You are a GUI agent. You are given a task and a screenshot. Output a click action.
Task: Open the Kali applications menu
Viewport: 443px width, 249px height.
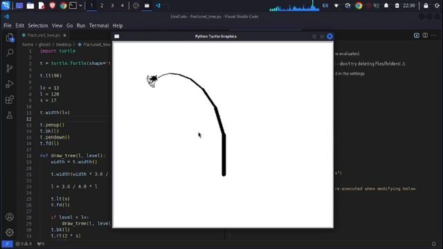coord(6,6)
